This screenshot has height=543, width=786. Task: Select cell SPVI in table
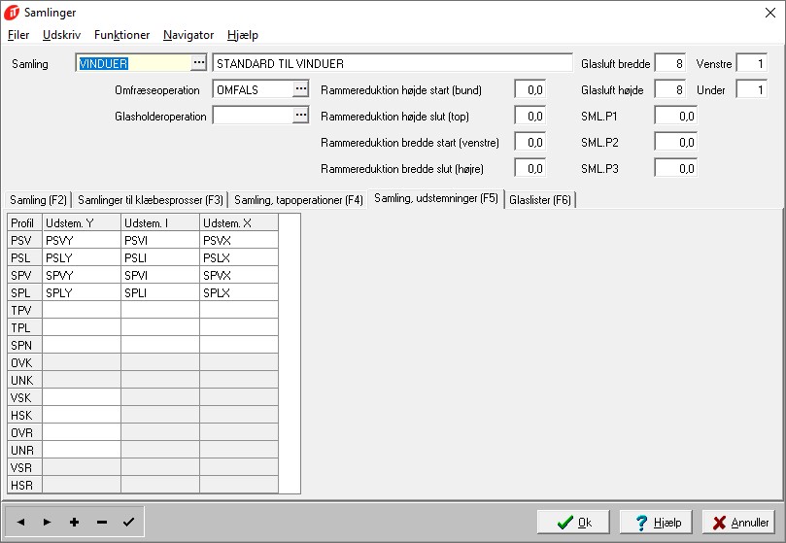pos(160,275)
